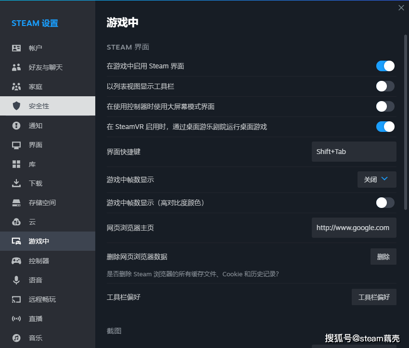This screenshot has height=348, width=409.
Task: Click the 通知 alert icon
Action: (16, 126)
